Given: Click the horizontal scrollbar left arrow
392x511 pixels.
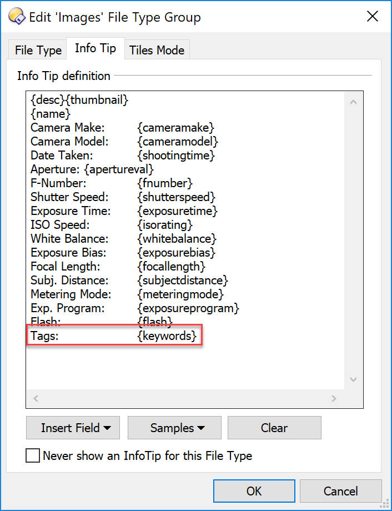Looking at the screenshot, I should [36, 398].
